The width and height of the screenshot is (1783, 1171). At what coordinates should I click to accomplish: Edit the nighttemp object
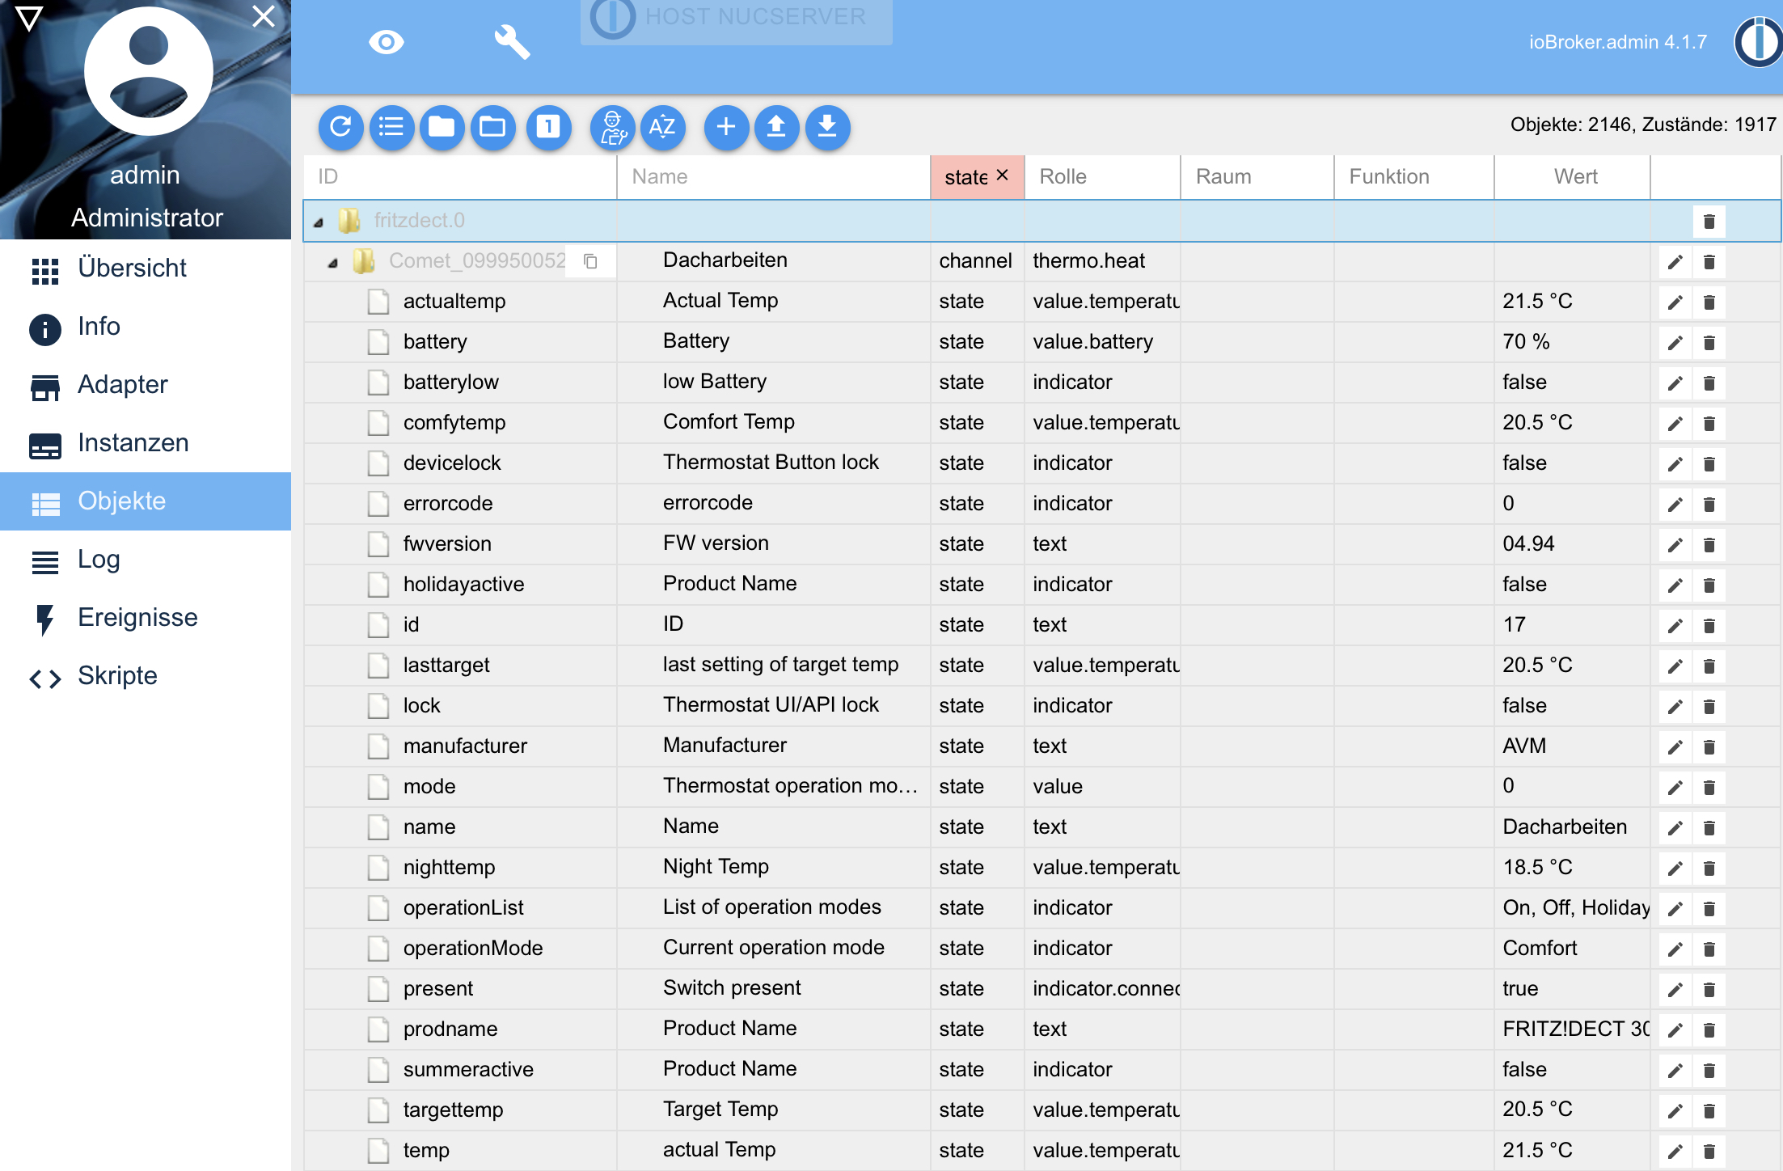(1675, 868)
